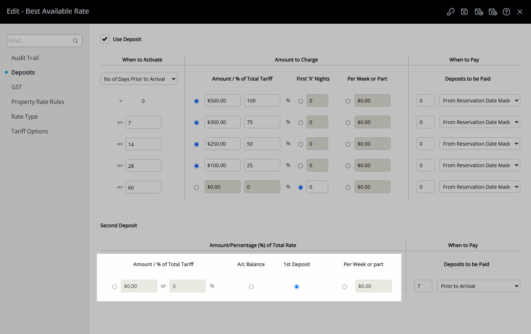Image resolution: width=531 pixels, height=334 pixels.
Task: Select Amount radio in the $100.00 row
Action: coord(196,166)
